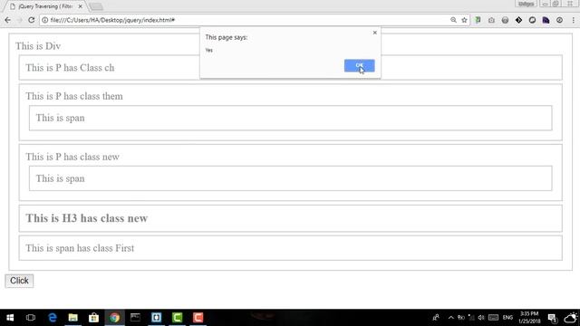Click the address bar URL field
This screenshot has width=580, height=326.
coord(244,20)
